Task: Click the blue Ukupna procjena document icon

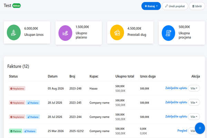Action: point(168,33)
